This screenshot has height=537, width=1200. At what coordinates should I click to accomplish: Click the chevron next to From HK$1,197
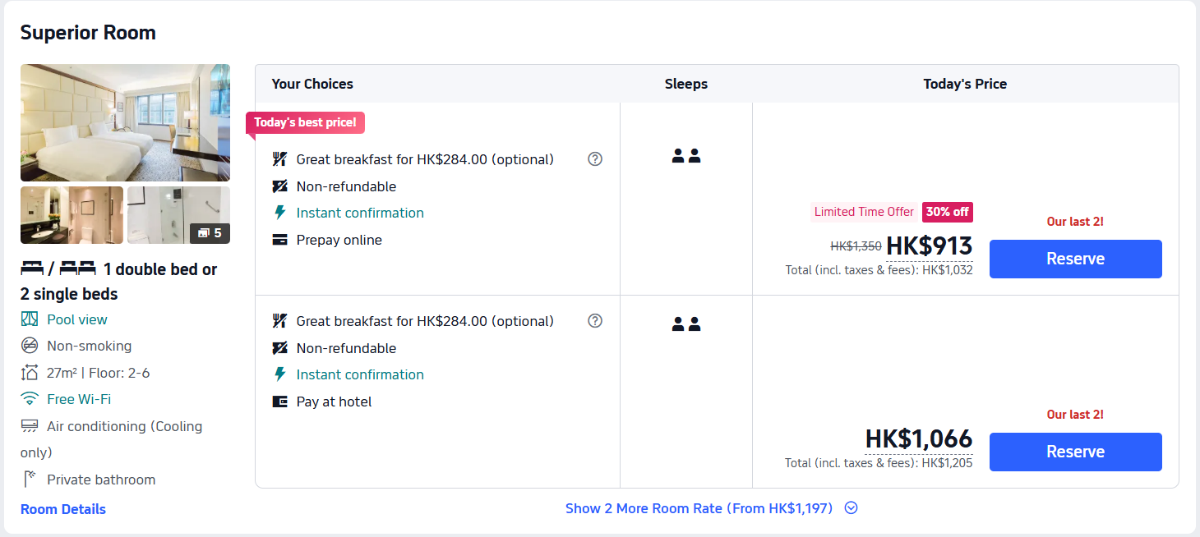point(852,508)
